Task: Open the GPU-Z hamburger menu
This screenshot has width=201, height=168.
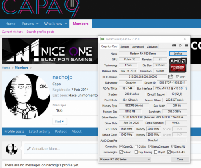Action: pyautogui.click(x=186, y=46)
